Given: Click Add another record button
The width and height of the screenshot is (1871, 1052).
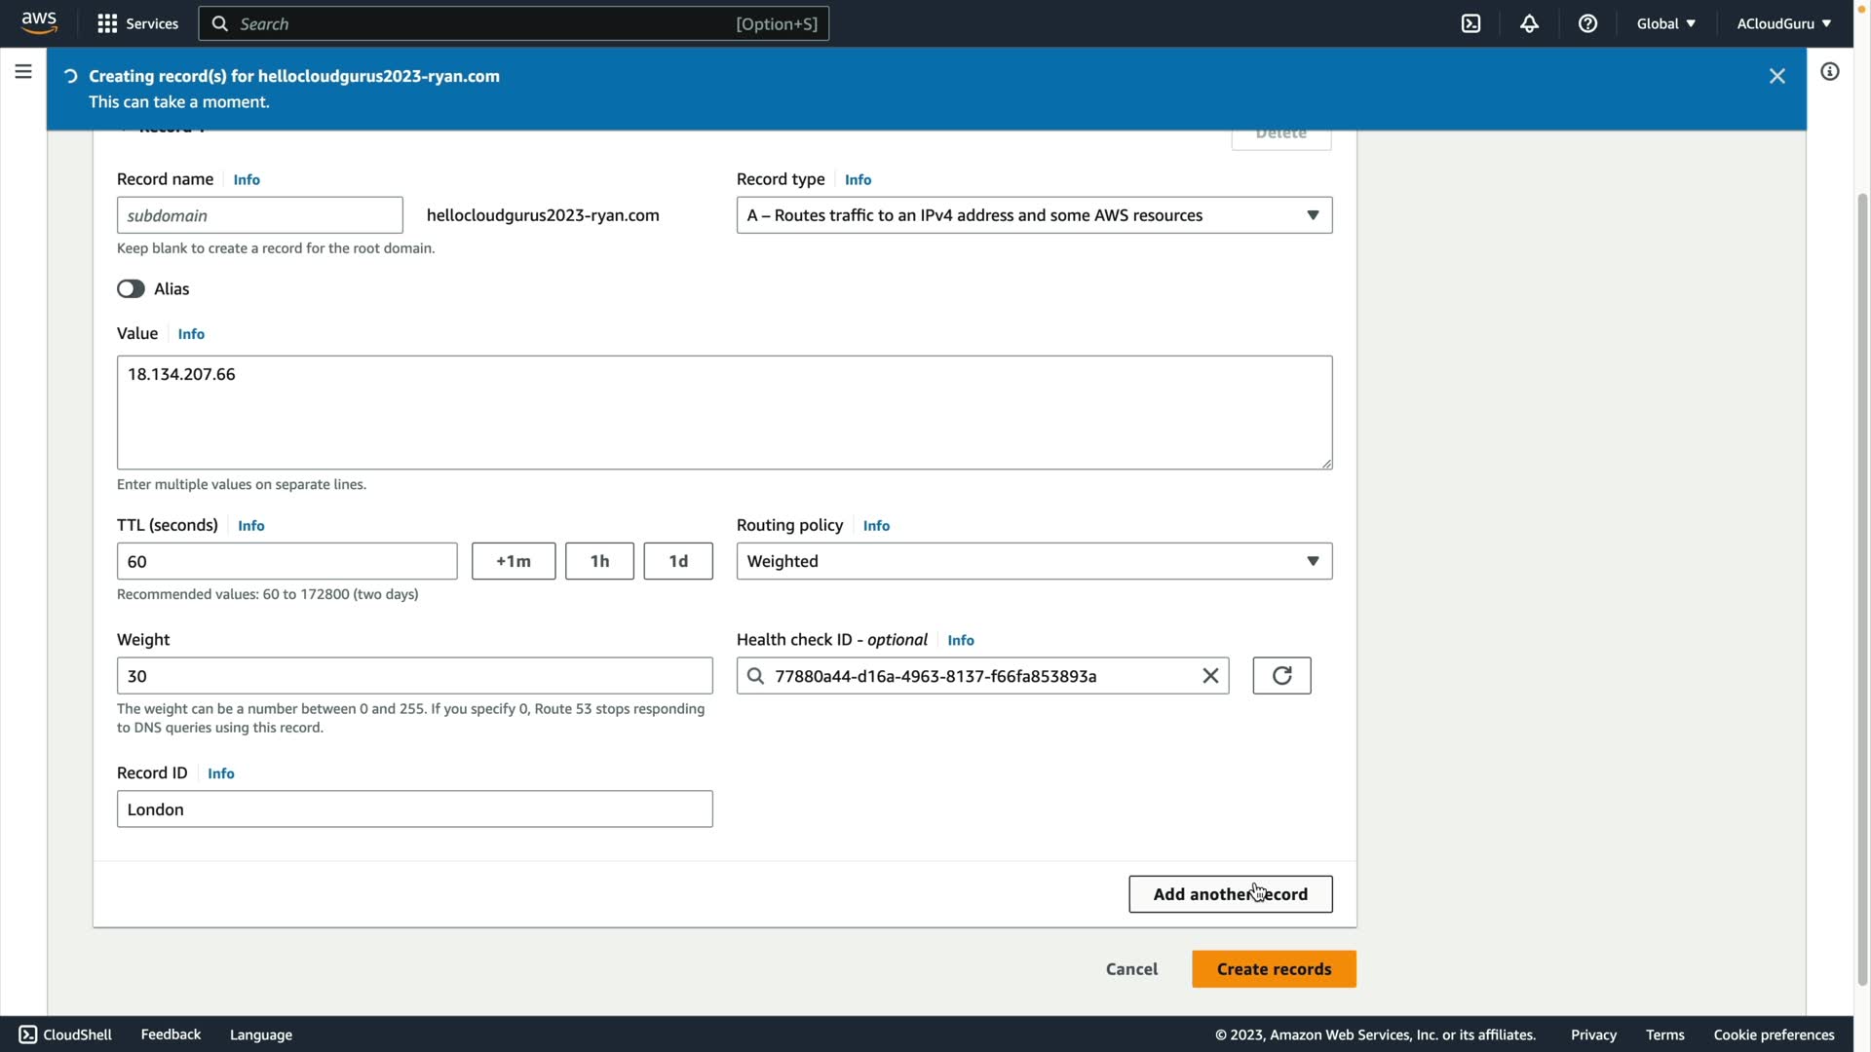Looking at the screenshot, I should (1230, 894).
